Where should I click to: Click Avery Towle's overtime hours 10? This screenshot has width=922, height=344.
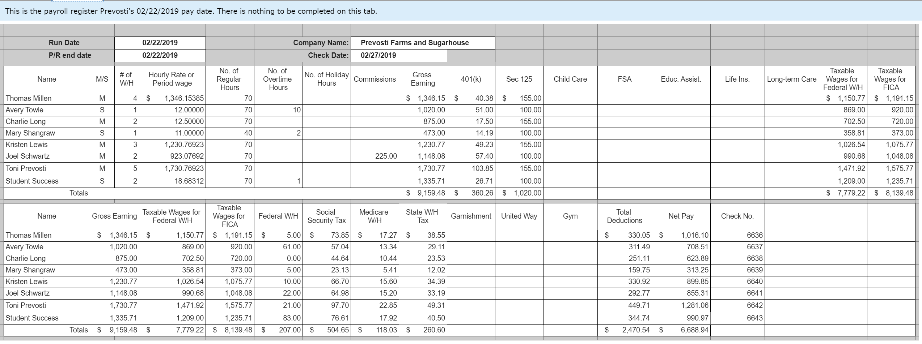pos(278,110)
